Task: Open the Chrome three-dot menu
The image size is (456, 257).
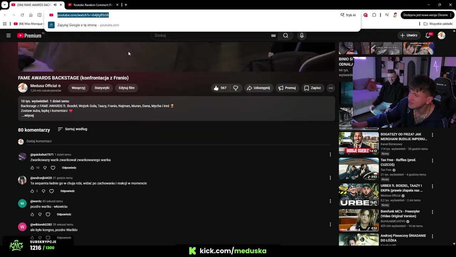Action: click(451, 15)
